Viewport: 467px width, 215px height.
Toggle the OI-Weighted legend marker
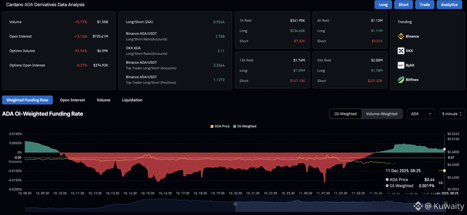pyautogui.click(x=234, y=126)
